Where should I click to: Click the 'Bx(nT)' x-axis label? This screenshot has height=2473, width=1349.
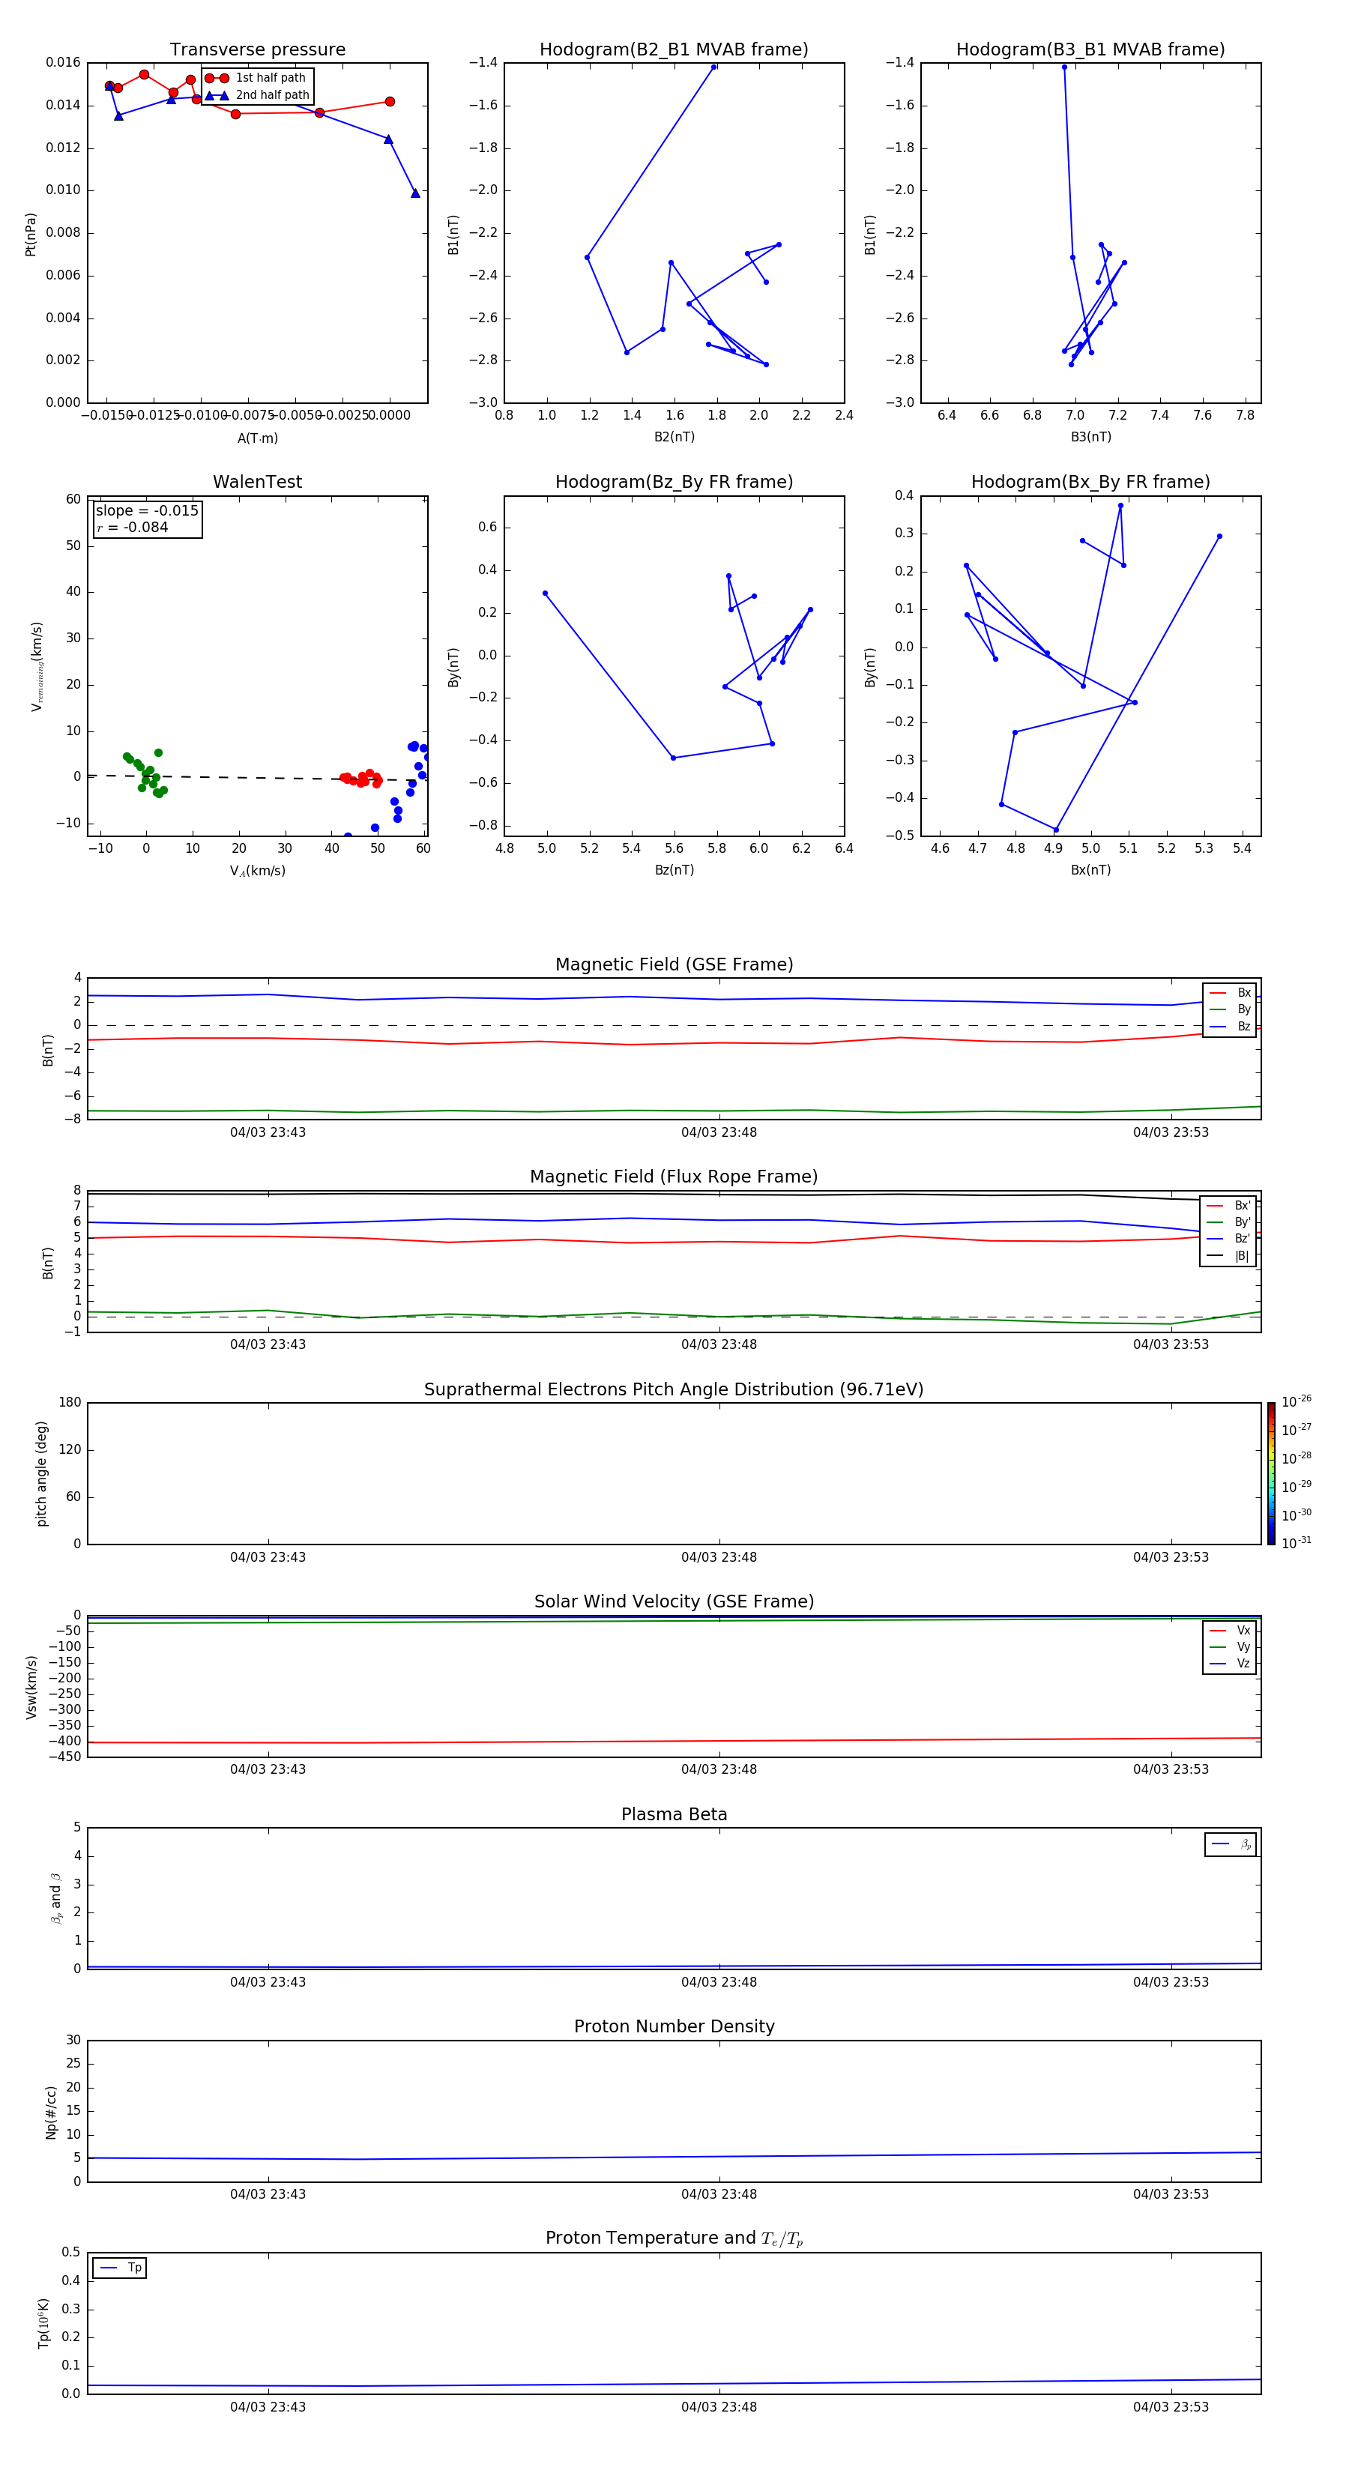1090,870
